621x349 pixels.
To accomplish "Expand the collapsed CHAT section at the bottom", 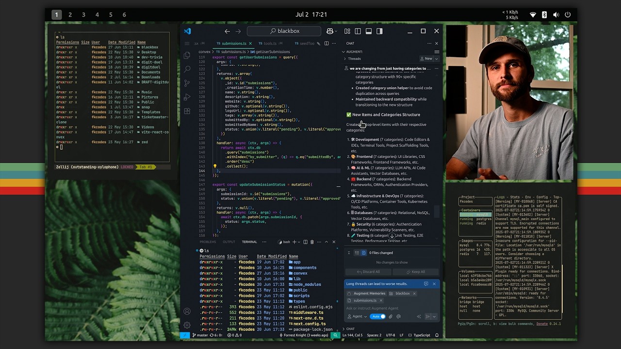I will click(x=348, y=329).
